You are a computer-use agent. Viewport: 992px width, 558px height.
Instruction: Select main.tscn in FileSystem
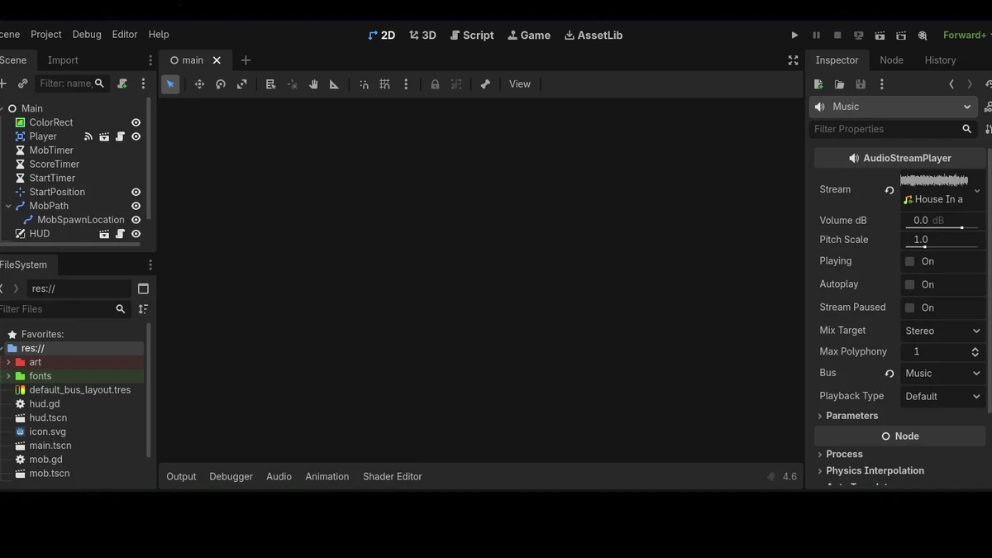tap(50, 446)
